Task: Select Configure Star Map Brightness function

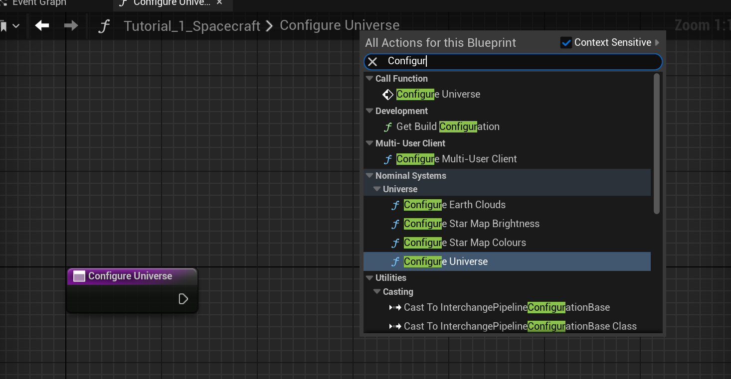Action: click(472, 224)
